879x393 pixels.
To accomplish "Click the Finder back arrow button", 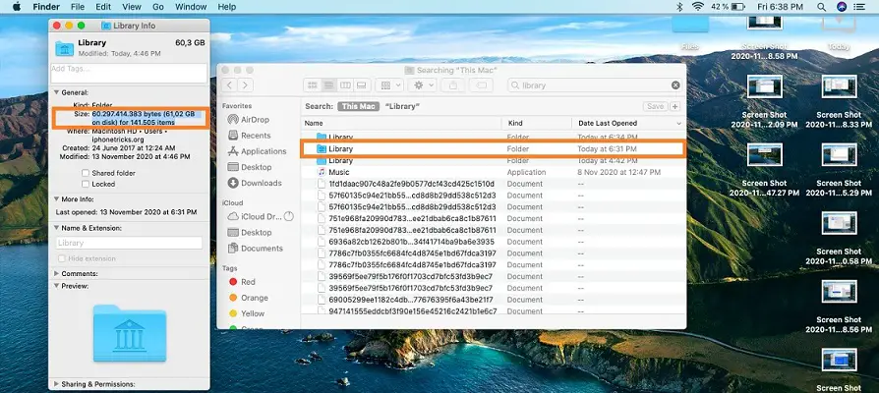I will (231, 85).
